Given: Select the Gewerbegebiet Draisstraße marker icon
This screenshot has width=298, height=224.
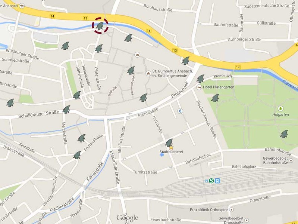Looking at the screenshot, I should click(247, 220).
